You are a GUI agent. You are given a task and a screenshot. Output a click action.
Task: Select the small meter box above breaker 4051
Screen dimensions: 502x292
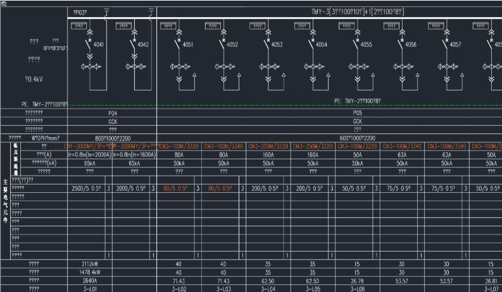point(168,26)
